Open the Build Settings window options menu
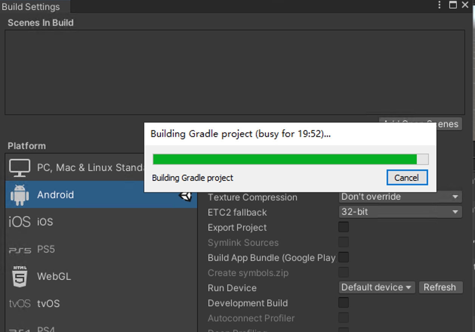 pos(440,5)
